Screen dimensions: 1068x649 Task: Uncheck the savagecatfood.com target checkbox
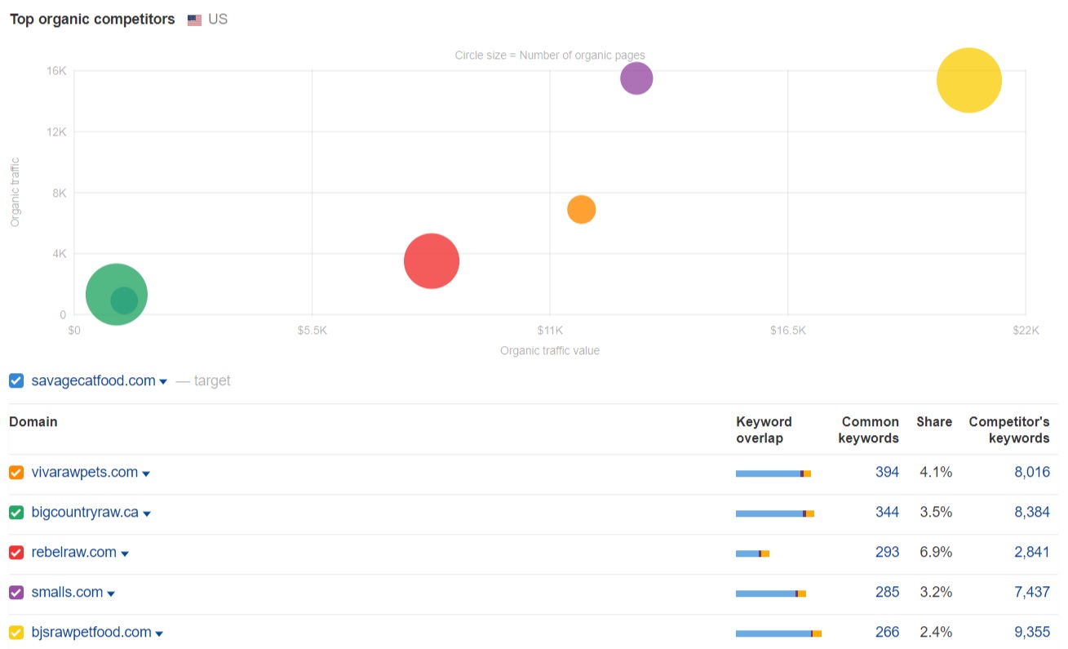(16, 380)
